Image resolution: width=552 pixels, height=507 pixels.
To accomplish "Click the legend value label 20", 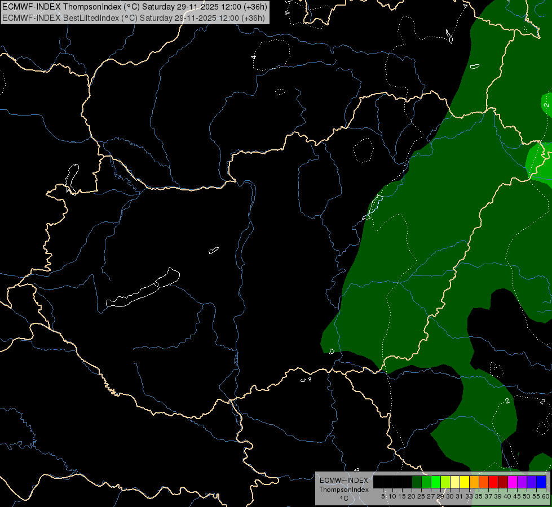I will pos(412,496).
